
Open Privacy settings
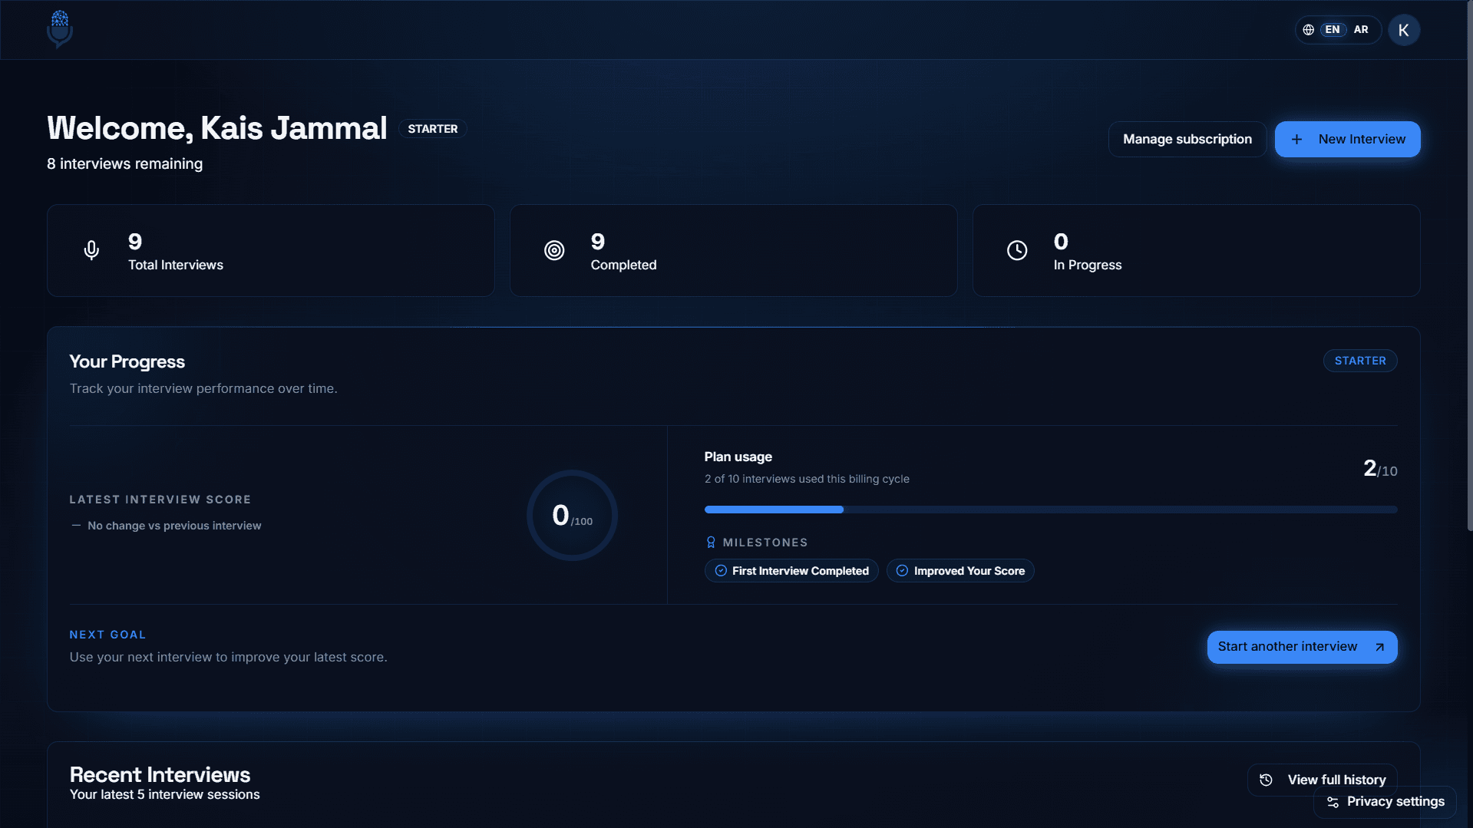click(1385, 802)
